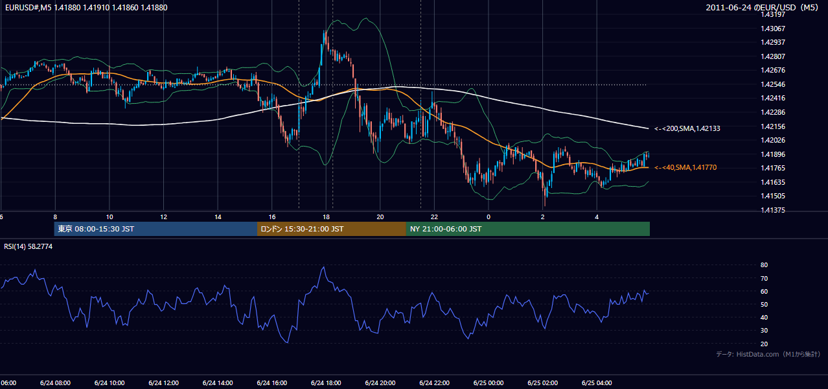Click the 6/24 18:00 time axis label
Viewport: 828px width, 389px height.
click(326, 383)
